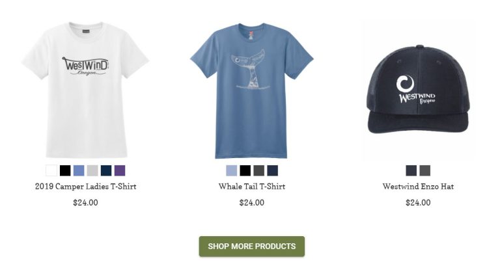Choose light gray swatch under Camper Ladies T-Shirt

[92, 170]
